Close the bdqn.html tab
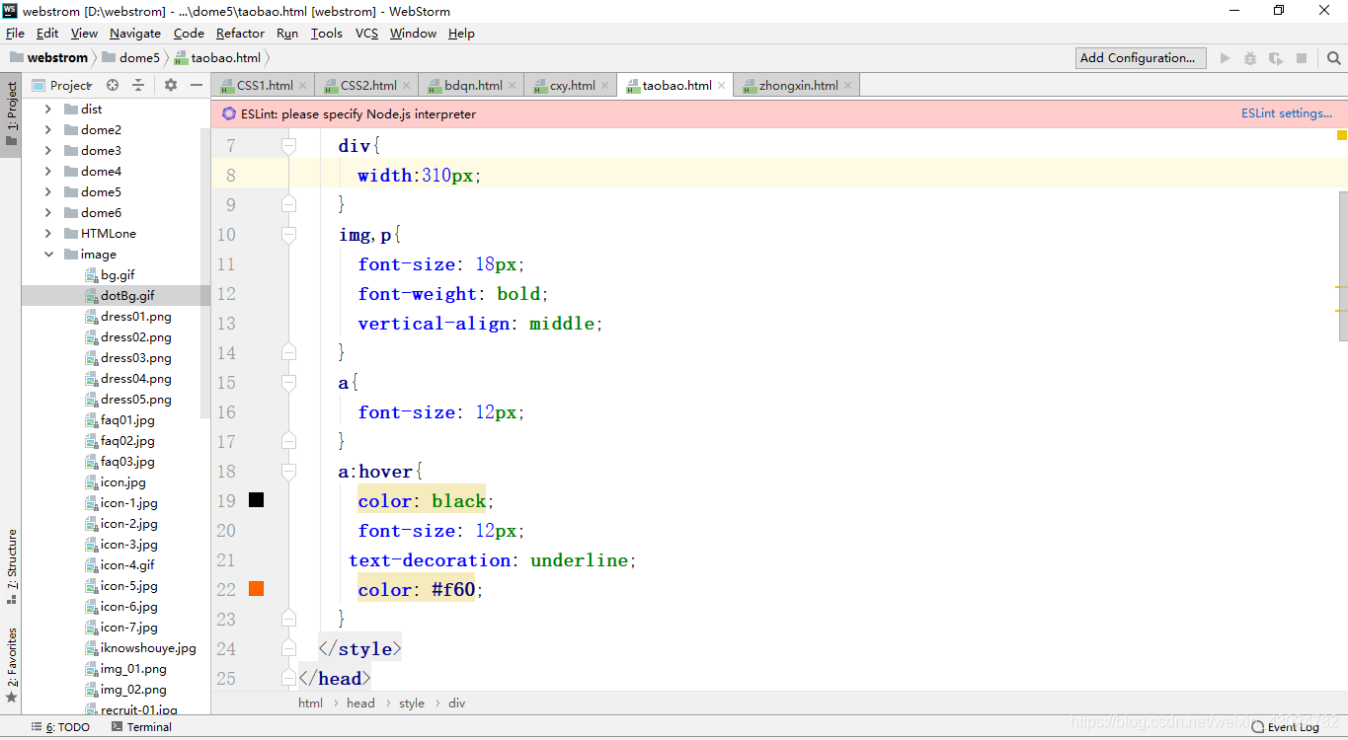This screenshot has width=1348, height=740. 513,86
